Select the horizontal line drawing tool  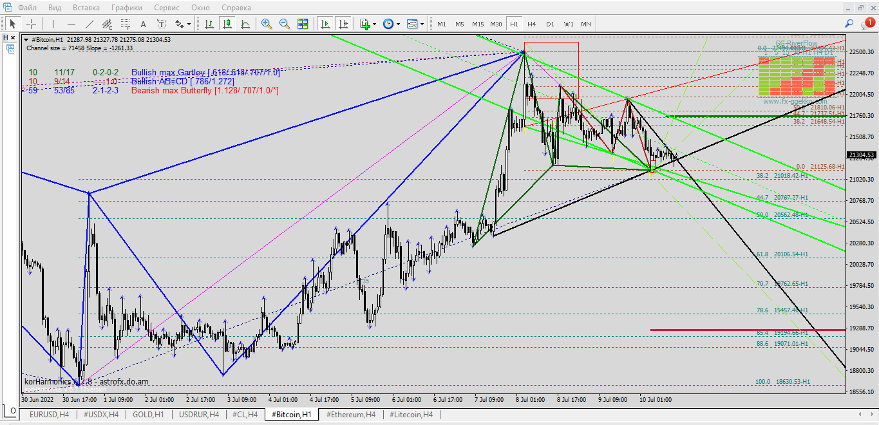point(70,24)
